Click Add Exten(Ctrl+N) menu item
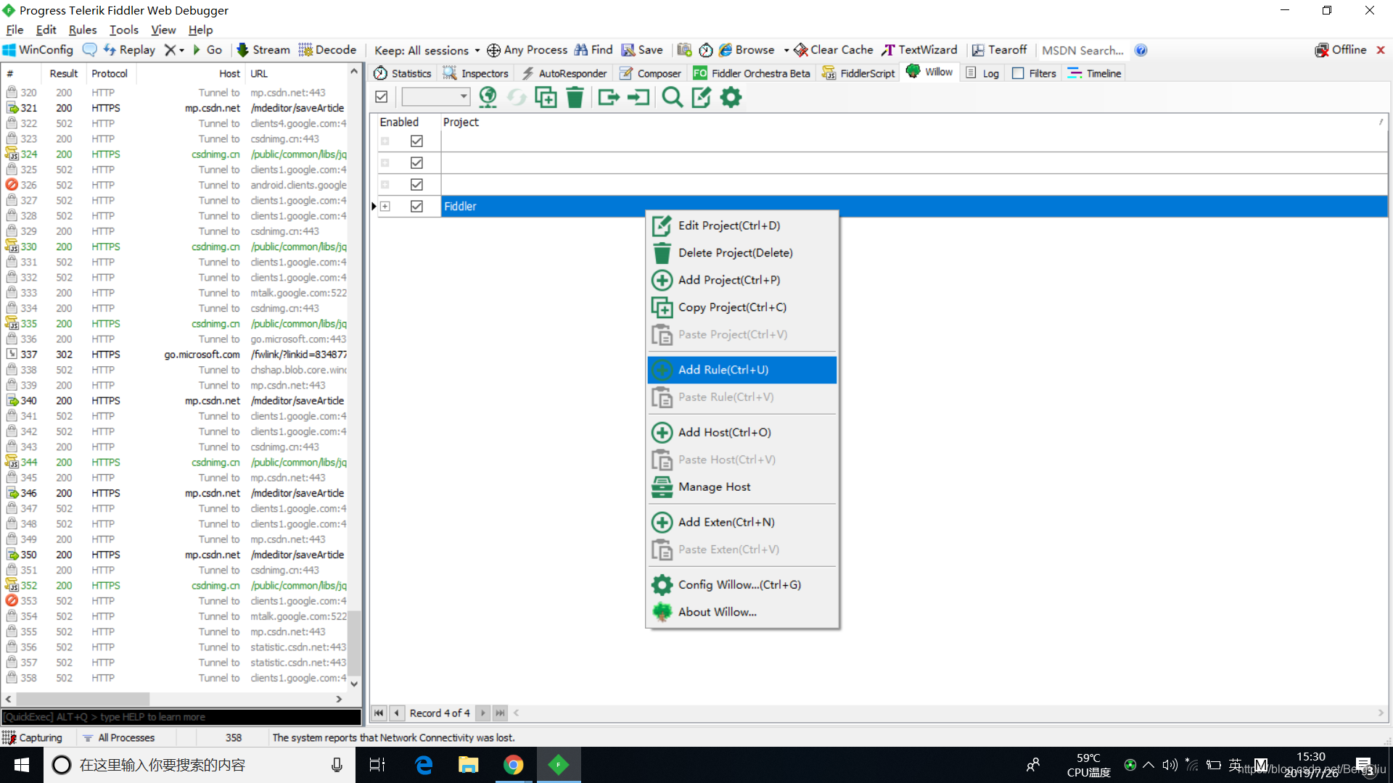 coord(742,522)
